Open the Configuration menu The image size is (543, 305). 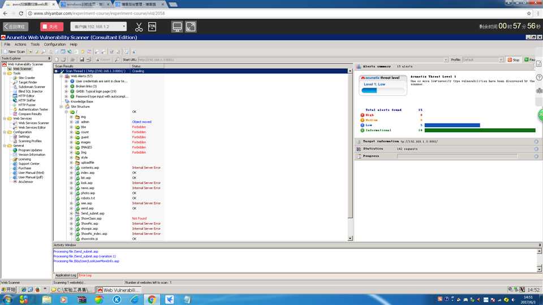coord(54,44)
